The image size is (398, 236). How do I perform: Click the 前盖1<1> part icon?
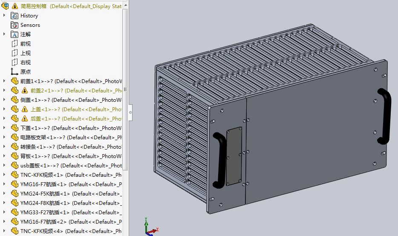click(15, 81)
